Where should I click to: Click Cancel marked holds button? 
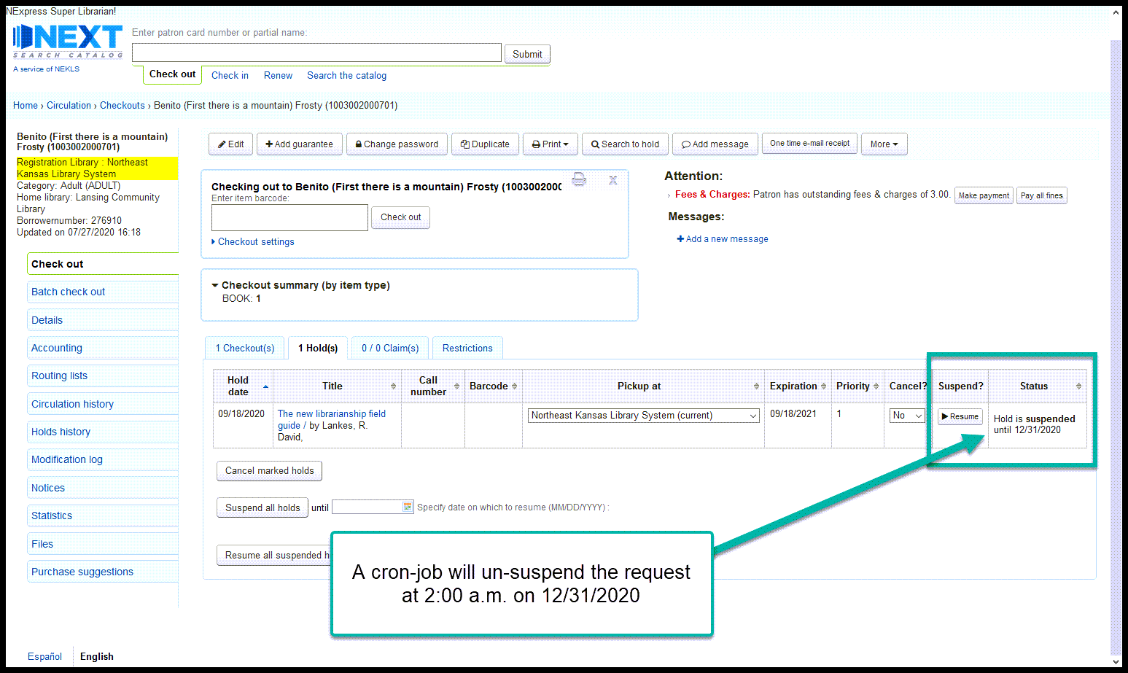coord(269,471)
